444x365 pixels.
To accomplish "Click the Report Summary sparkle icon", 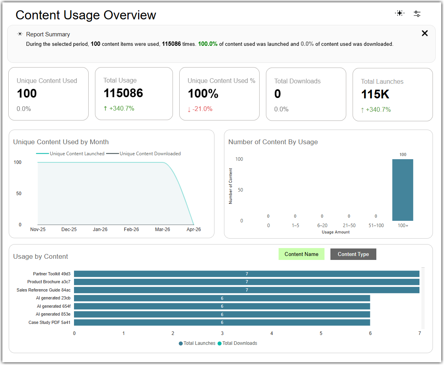I will click(x=20, y=34).
